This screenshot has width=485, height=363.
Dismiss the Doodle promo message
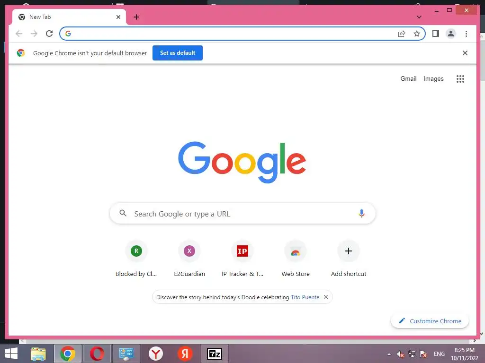(326, 297)
